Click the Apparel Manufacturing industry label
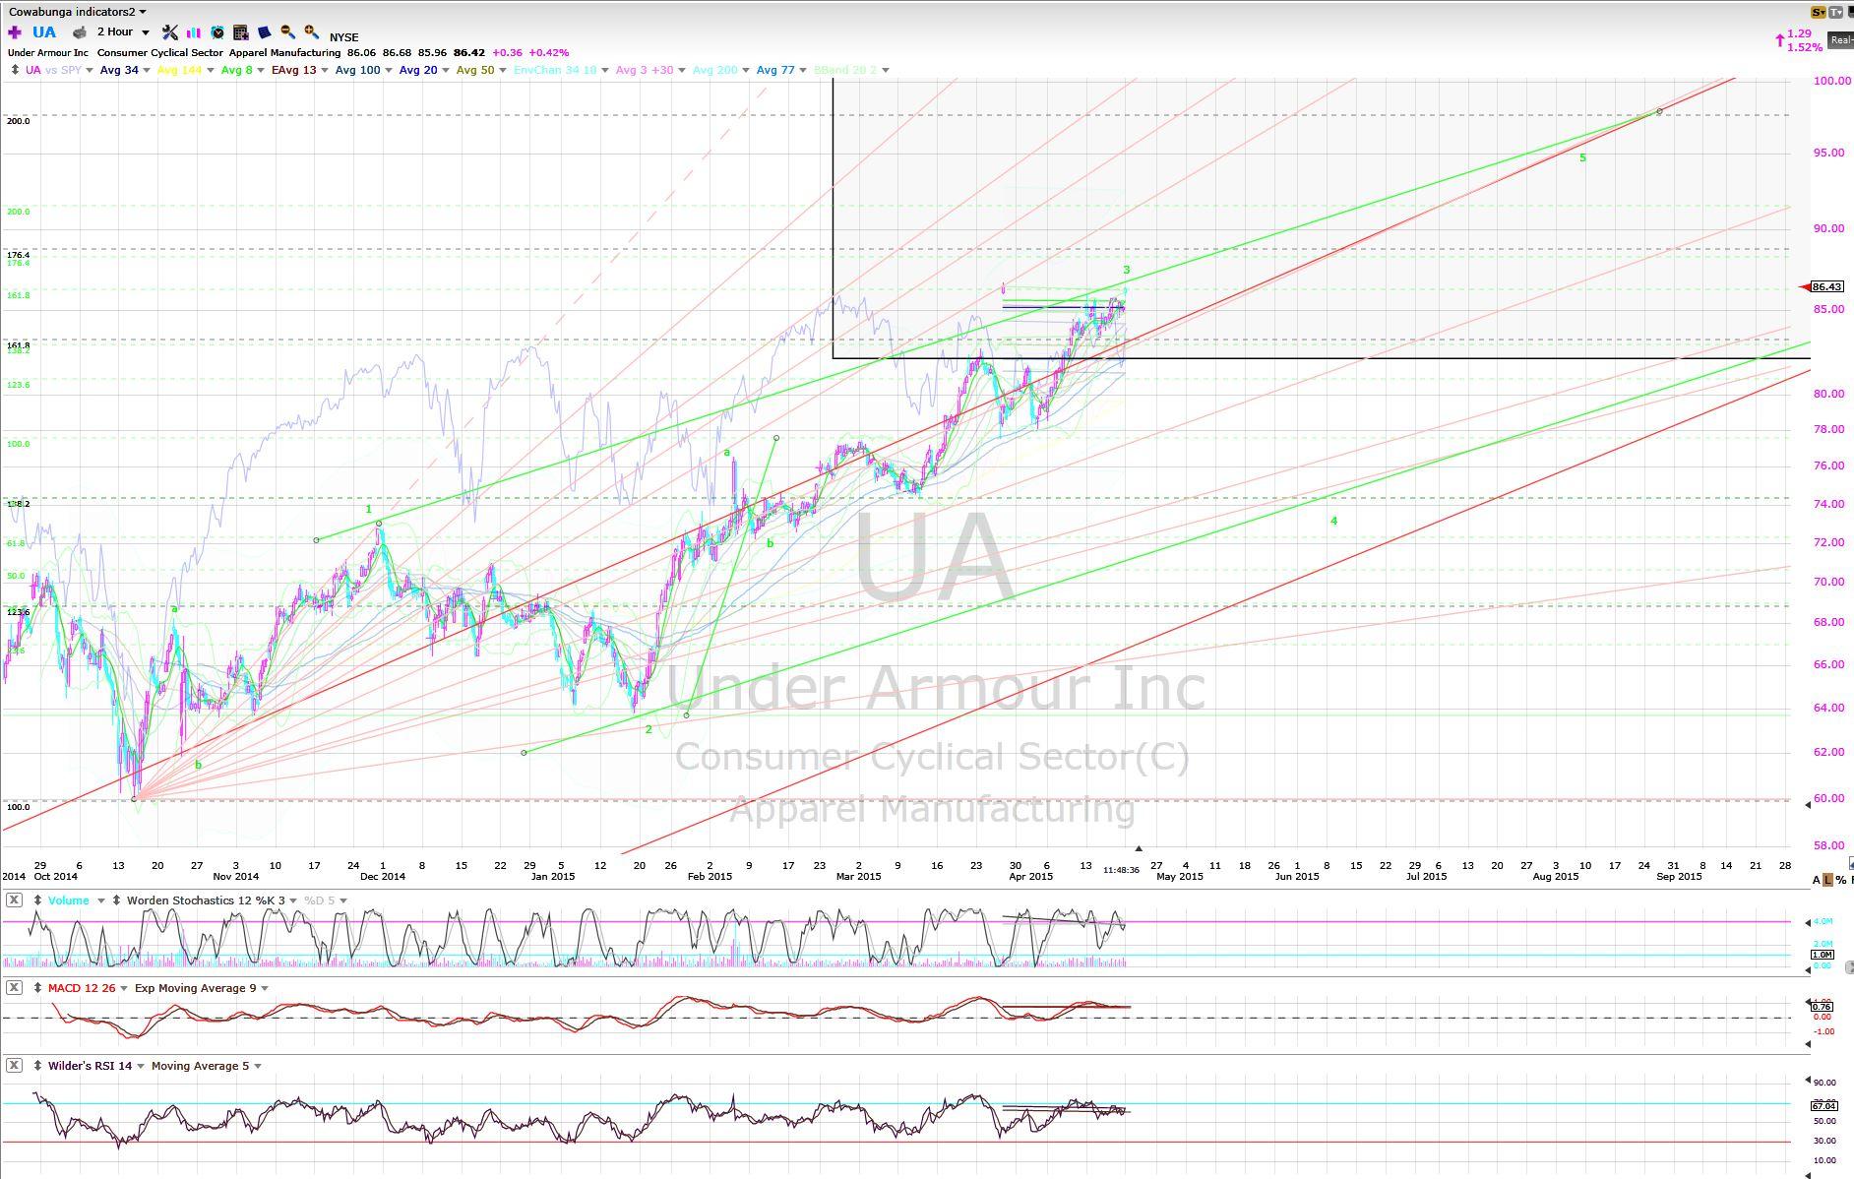Viewport: 1854px width, 1179px height. 285,52
